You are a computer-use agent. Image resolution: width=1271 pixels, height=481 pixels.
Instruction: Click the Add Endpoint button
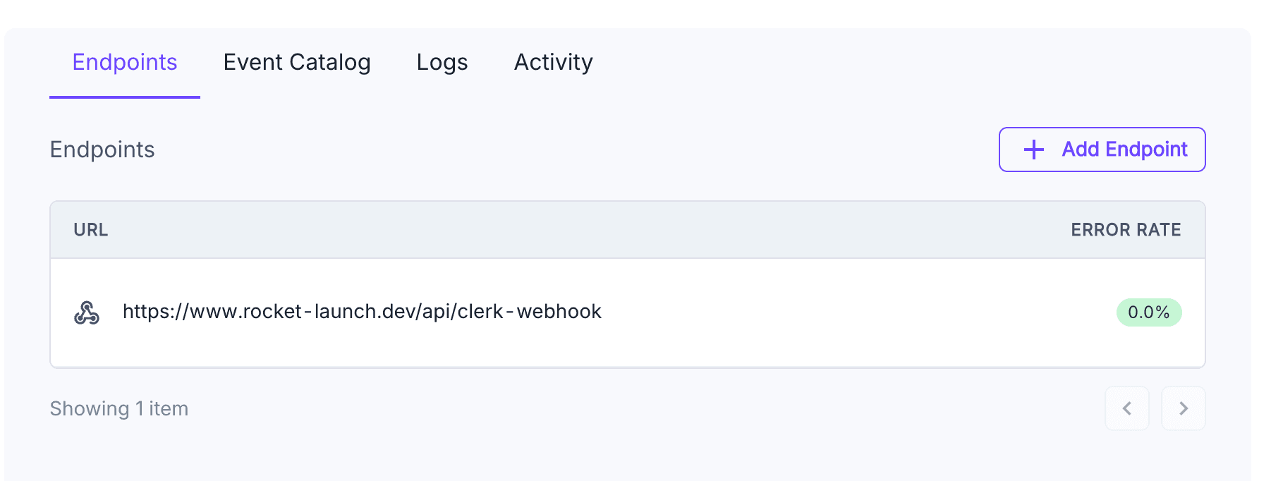point(1102,150)
